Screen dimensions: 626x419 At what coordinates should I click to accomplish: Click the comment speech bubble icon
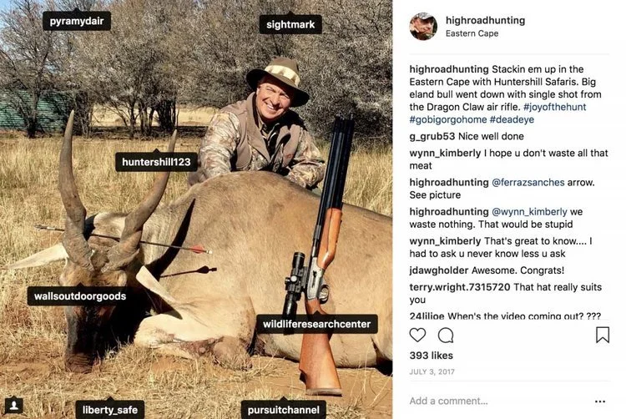click(x=446, y=335)
